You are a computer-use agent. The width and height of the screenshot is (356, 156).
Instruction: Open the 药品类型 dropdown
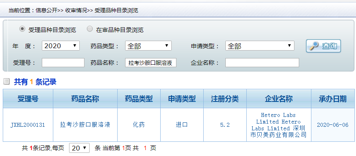[148, 46]
